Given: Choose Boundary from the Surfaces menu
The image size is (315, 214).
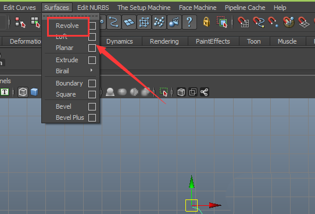Looking at the screenshot, I should pyautogui.click(x=69, y=83).
